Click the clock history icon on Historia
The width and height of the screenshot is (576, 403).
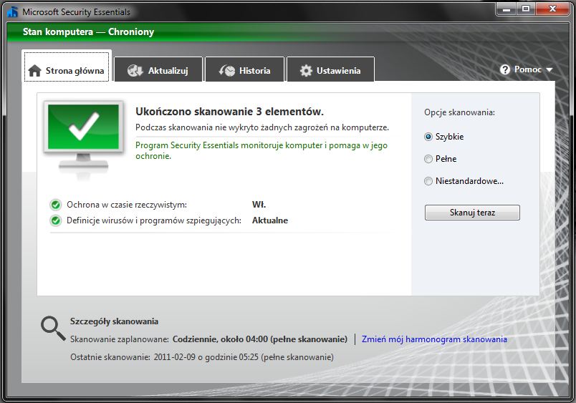pyautogui.click(x=227, y=70)
